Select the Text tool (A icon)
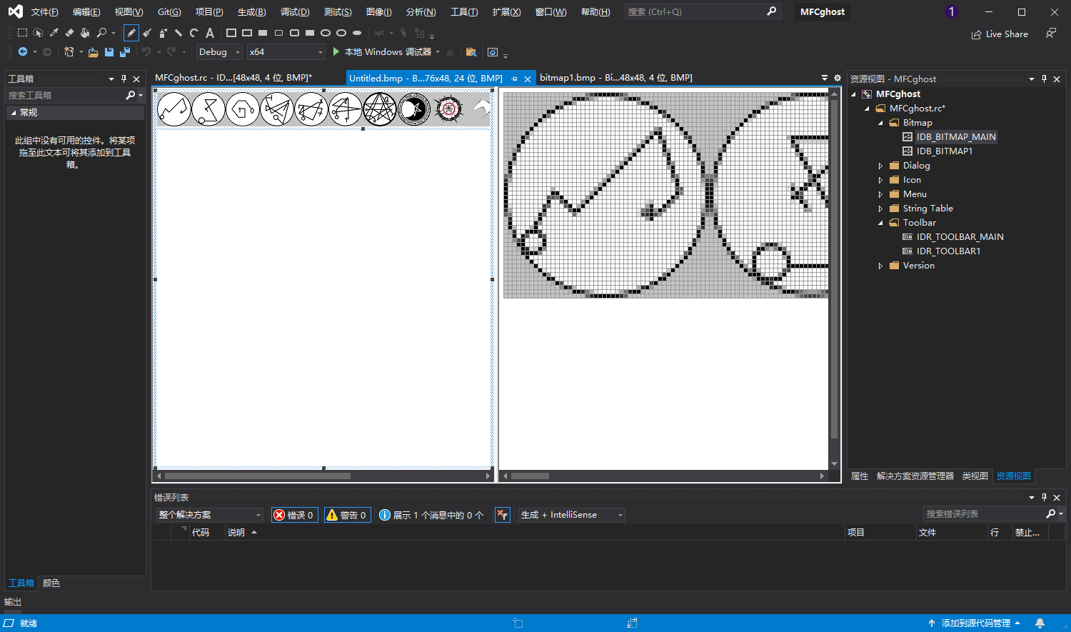1071x632 pixels. pos(210,33)
